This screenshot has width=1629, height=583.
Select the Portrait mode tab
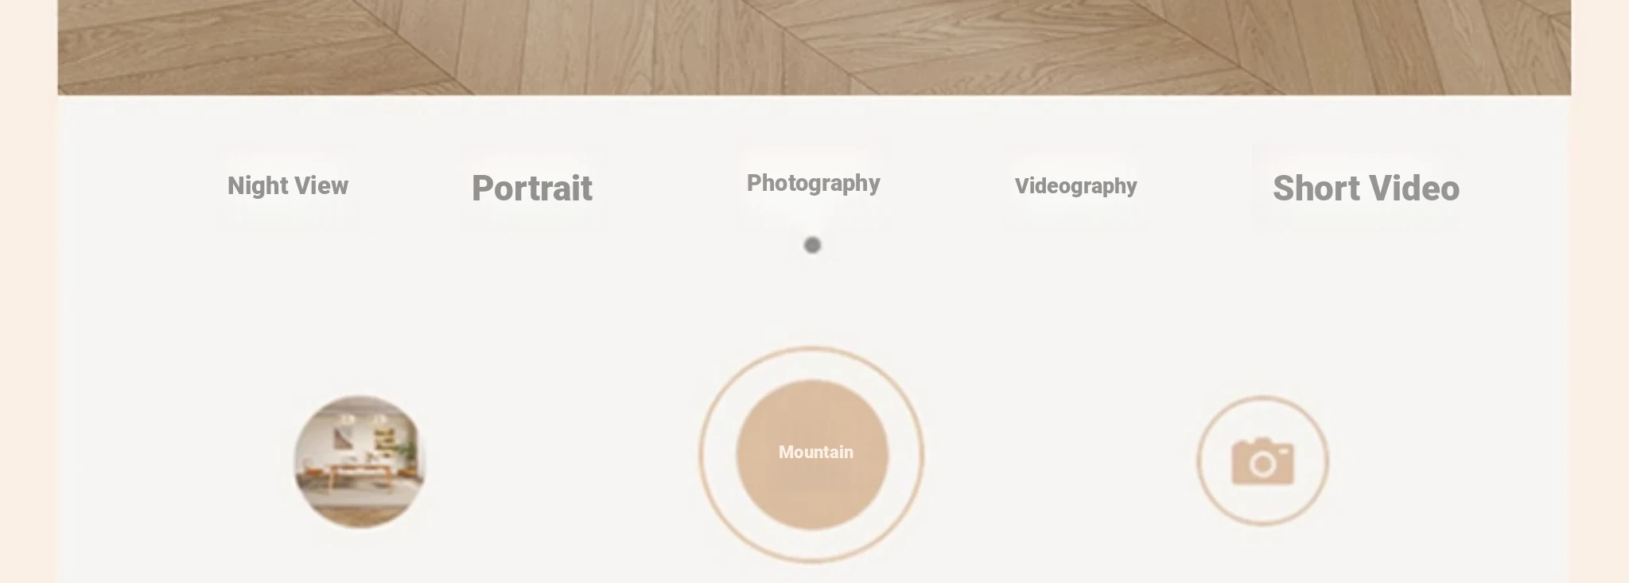pos(532,189)
